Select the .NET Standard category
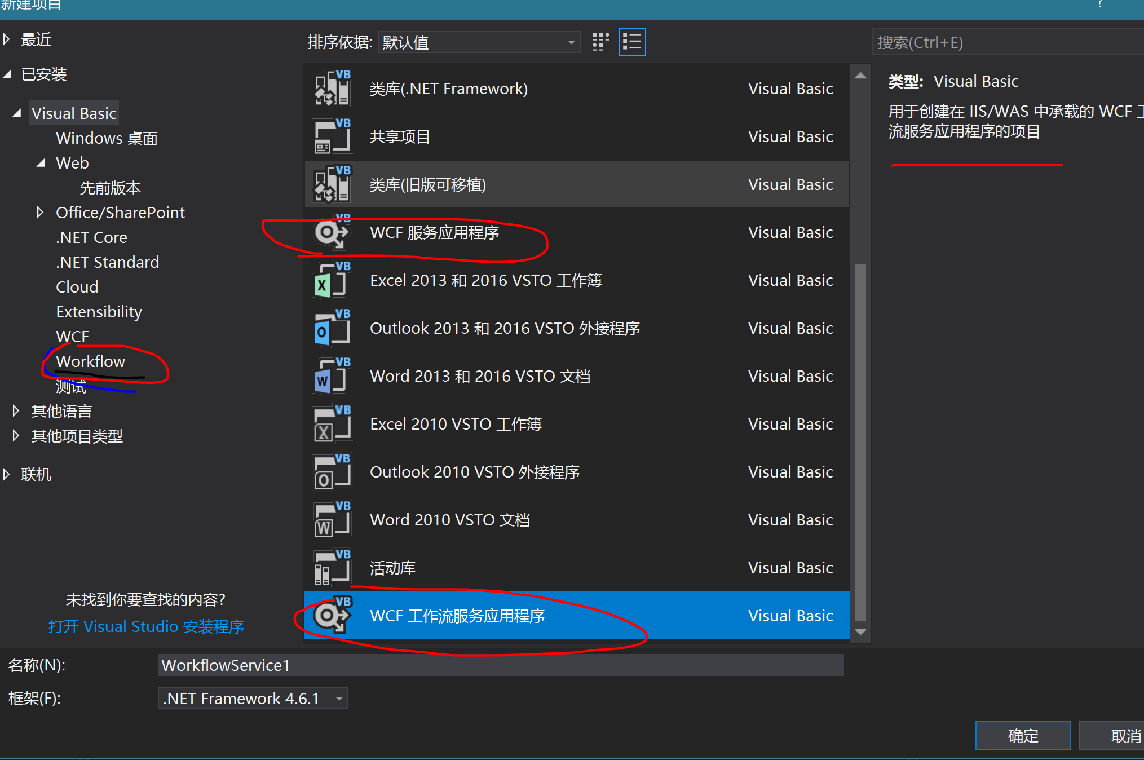The height and width of the screenshot is (760, 1144). pyautogui.click(x=107, y=262)
